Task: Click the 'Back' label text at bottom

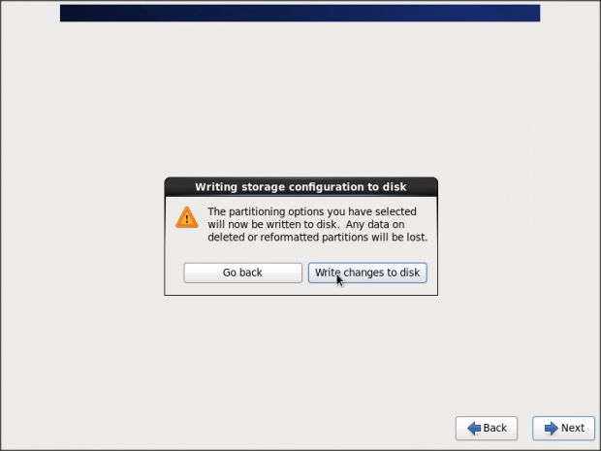Action: [x=494, y=428]
